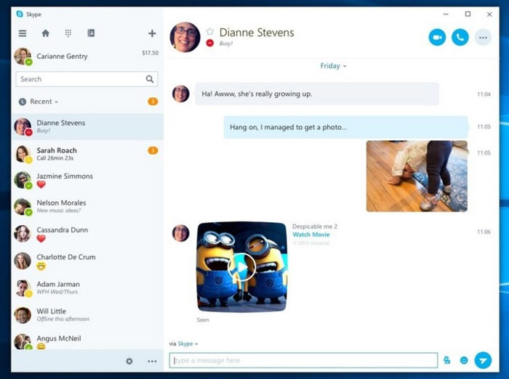Click the 'Hang on, I managed to get a photo' message

point(345,127)
